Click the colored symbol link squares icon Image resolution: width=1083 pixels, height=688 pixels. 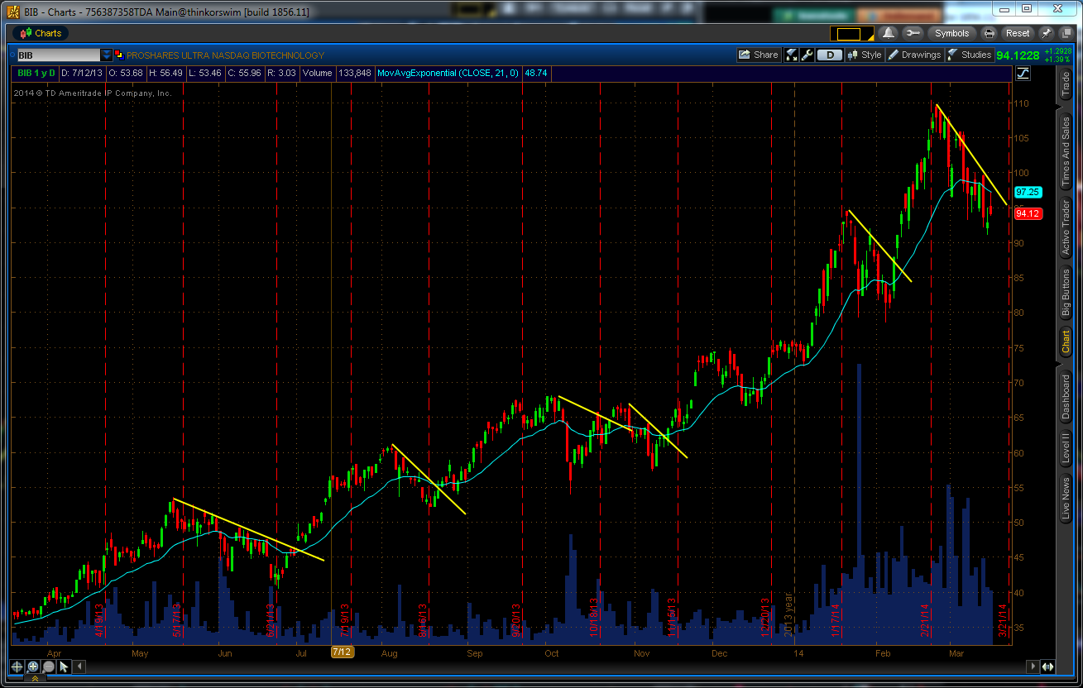tap(119, 55)
